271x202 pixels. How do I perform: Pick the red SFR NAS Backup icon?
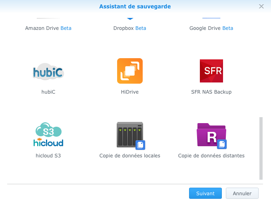[211, 71]
